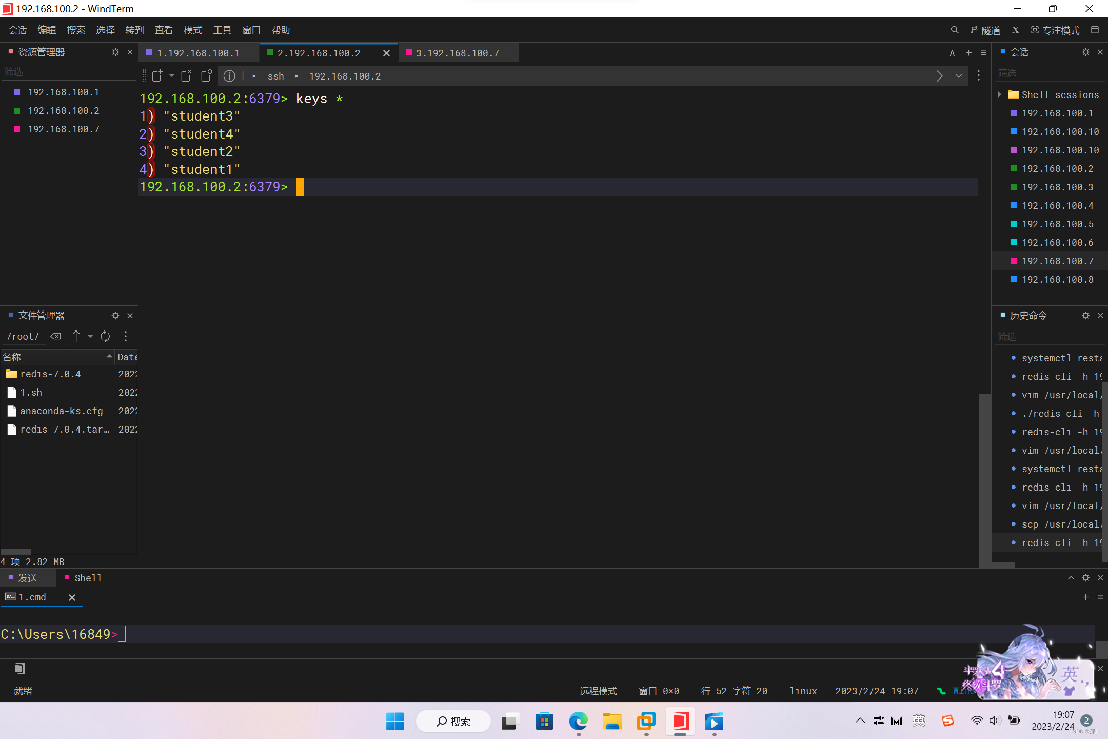The image size is (1108, 739).
Task: Open settings gear of 资源管理器 panel
Action: pos(115,52)
